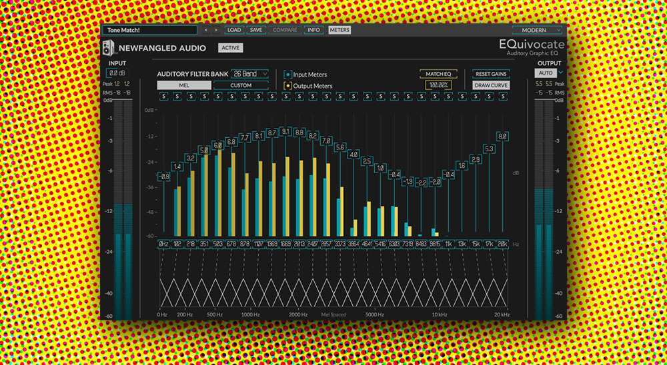Toggle the METERS view button
The width and height of the screenshot is (667, 365).
coord(340,30)
